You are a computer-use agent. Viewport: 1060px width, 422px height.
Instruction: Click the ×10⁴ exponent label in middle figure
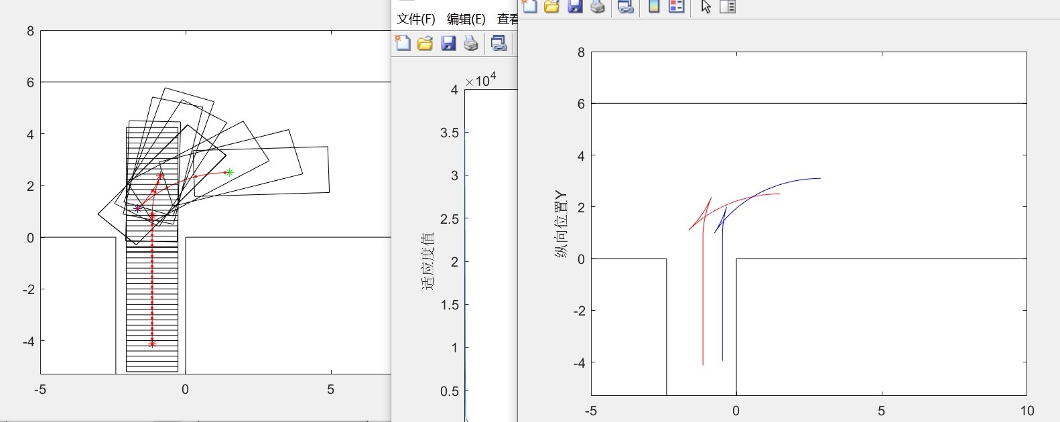click(481, 80)
